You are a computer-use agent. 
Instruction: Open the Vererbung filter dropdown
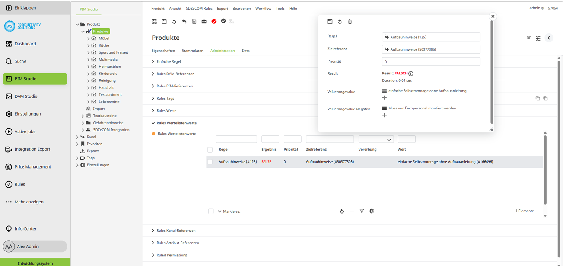coord(376,140)
